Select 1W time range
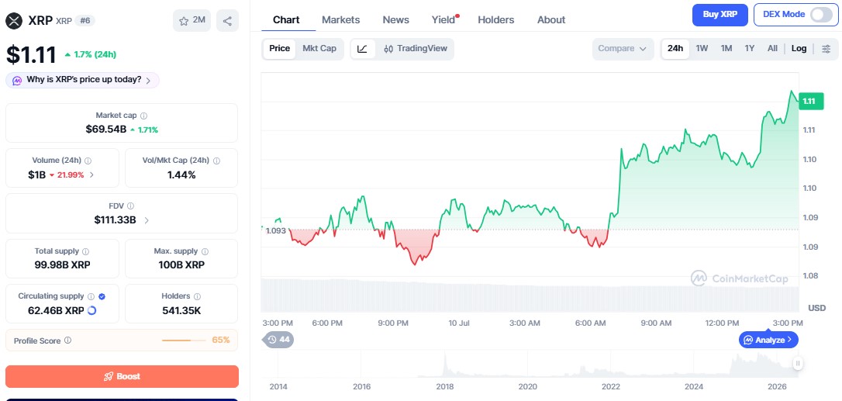Screen dimensions: 842x401 (x=702, y=48)
